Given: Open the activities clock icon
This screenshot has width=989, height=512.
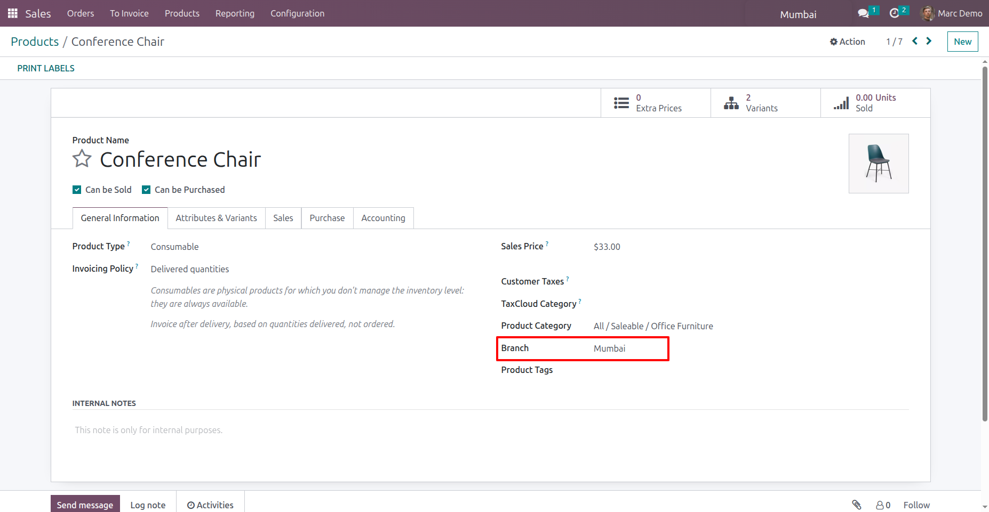Looking at the screenshot, I should click(895, 13).
